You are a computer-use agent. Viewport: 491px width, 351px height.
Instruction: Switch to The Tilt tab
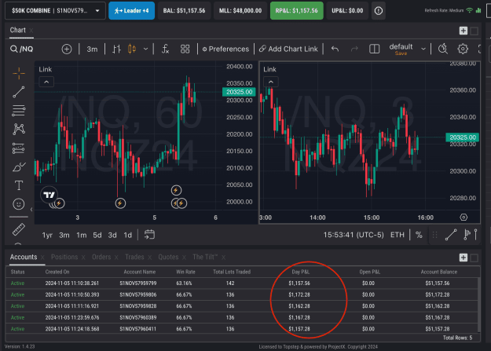pyautogui.click(x=205, y=257)
